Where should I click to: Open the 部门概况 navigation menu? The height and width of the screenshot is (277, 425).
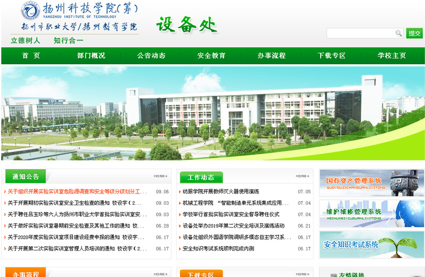tap(91, 56)
